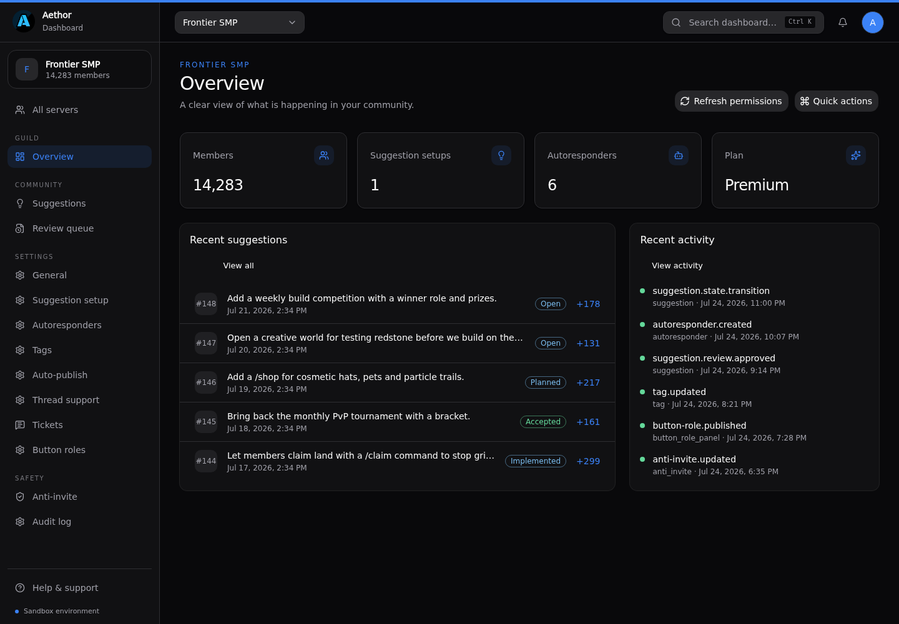Screen dimensions: 899x624
Task: Open suggestion #146 /shop cosmetic hats
Action: coord(397,383)
